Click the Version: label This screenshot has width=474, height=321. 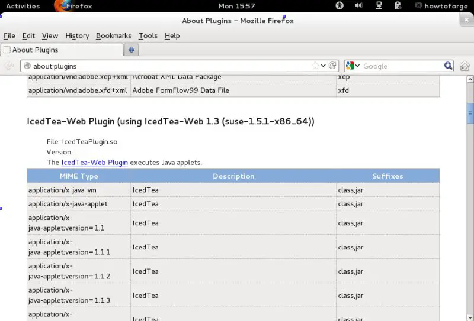[60, 152]
